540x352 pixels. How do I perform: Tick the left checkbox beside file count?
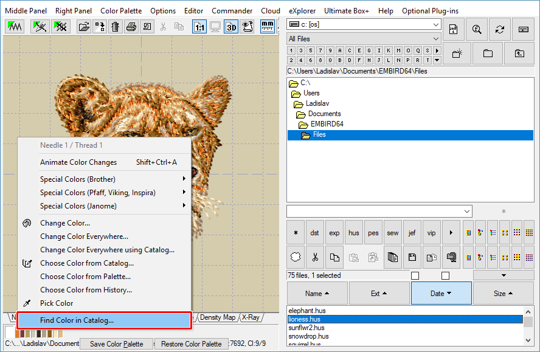(415, 276)
